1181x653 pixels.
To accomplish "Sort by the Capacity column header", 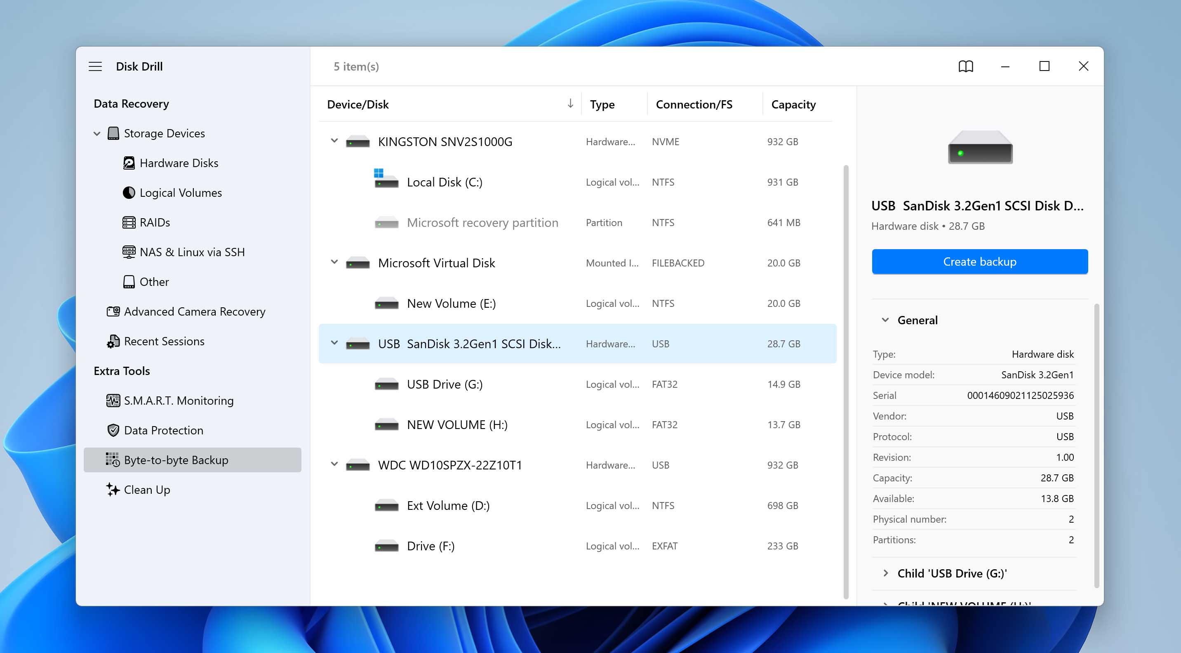I will 793,104.
